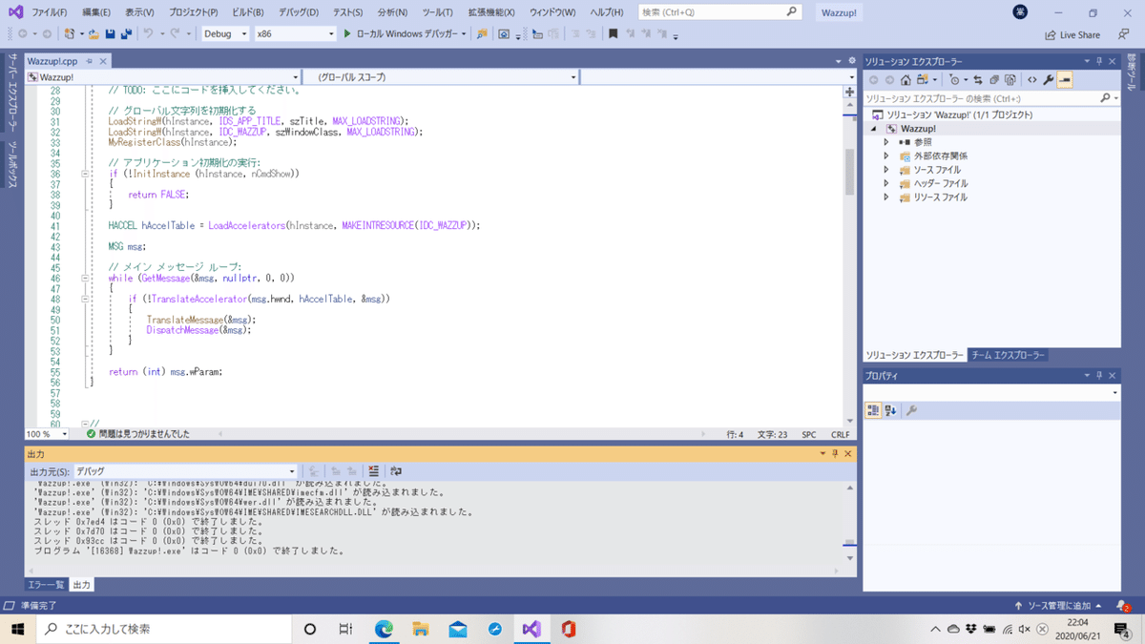Click the Save icon in the main toolbar

111,34
